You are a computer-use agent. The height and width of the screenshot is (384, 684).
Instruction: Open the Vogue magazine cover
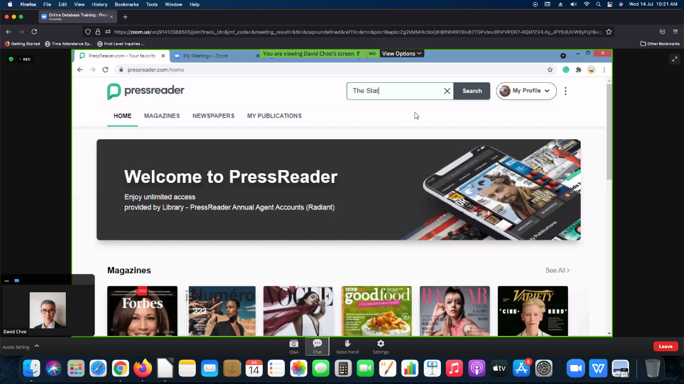pos(298,311)
